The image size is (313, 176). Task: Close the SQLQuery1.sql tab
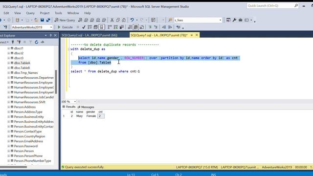(x=197, y=35)
